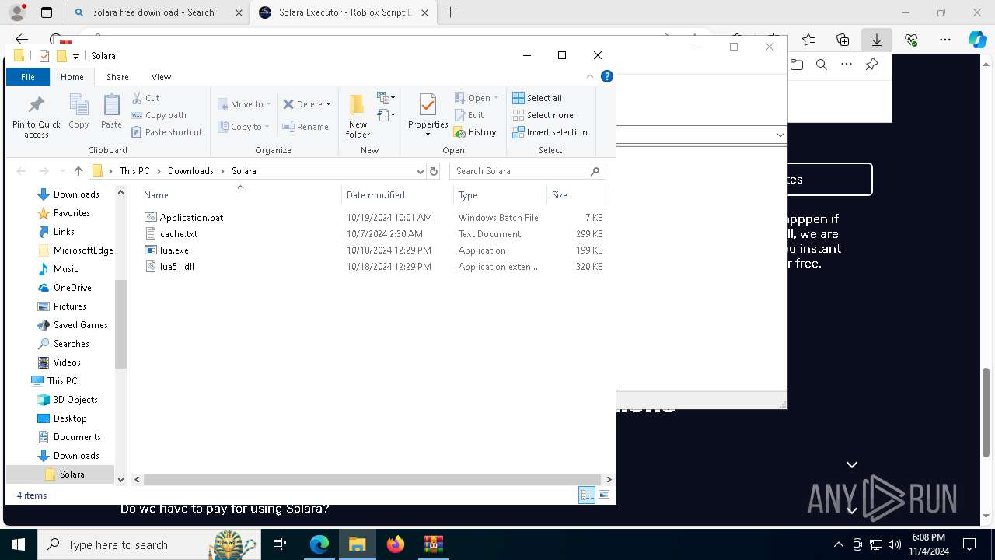Open Edge Downloads toolbar icon

coord(877,40)
